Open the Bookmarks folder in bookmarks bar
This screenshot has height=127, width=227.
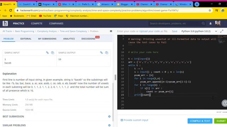(x=17, y=16)
